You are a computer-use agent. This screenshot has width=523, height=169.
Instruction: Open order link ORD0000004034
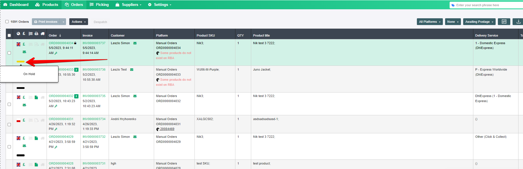coord(61,43)
